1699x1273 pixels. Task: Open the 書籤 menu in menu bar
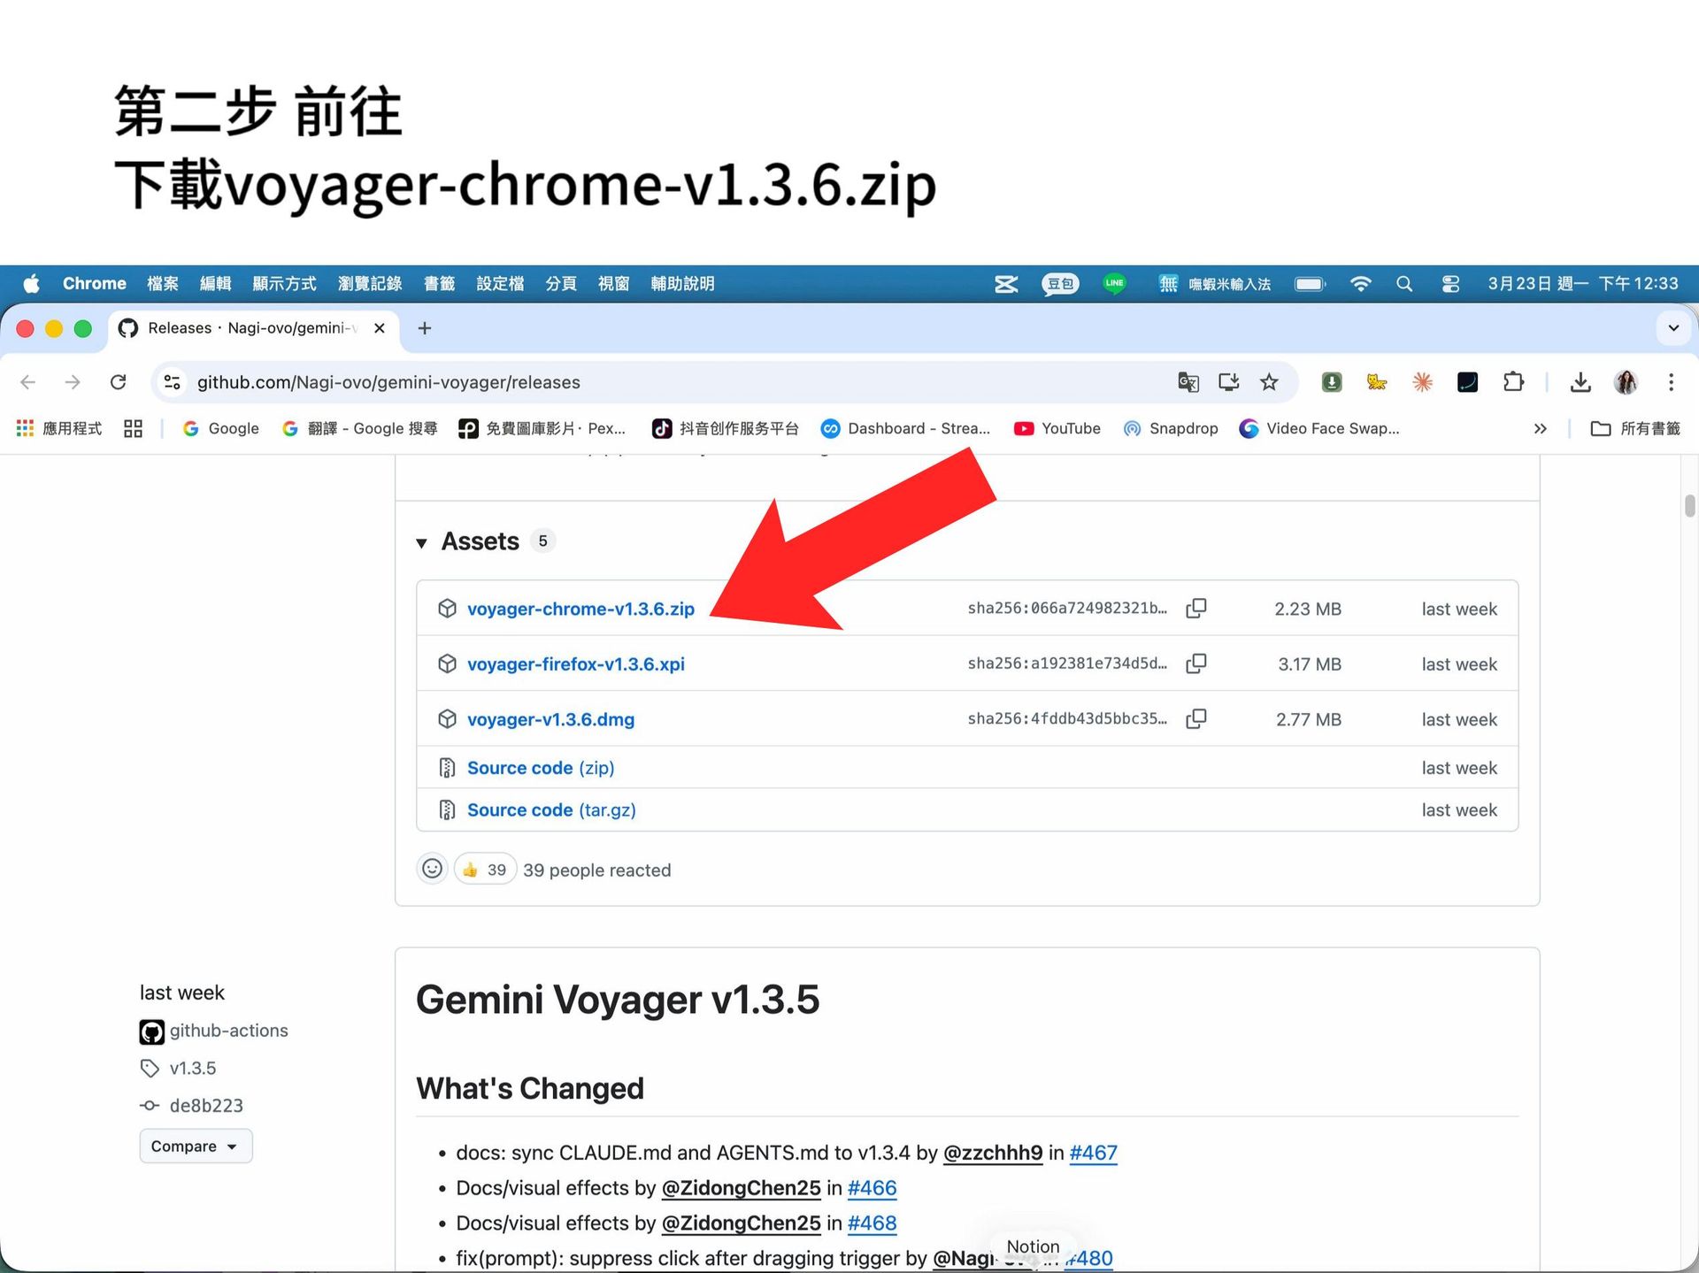click(439, 284)
